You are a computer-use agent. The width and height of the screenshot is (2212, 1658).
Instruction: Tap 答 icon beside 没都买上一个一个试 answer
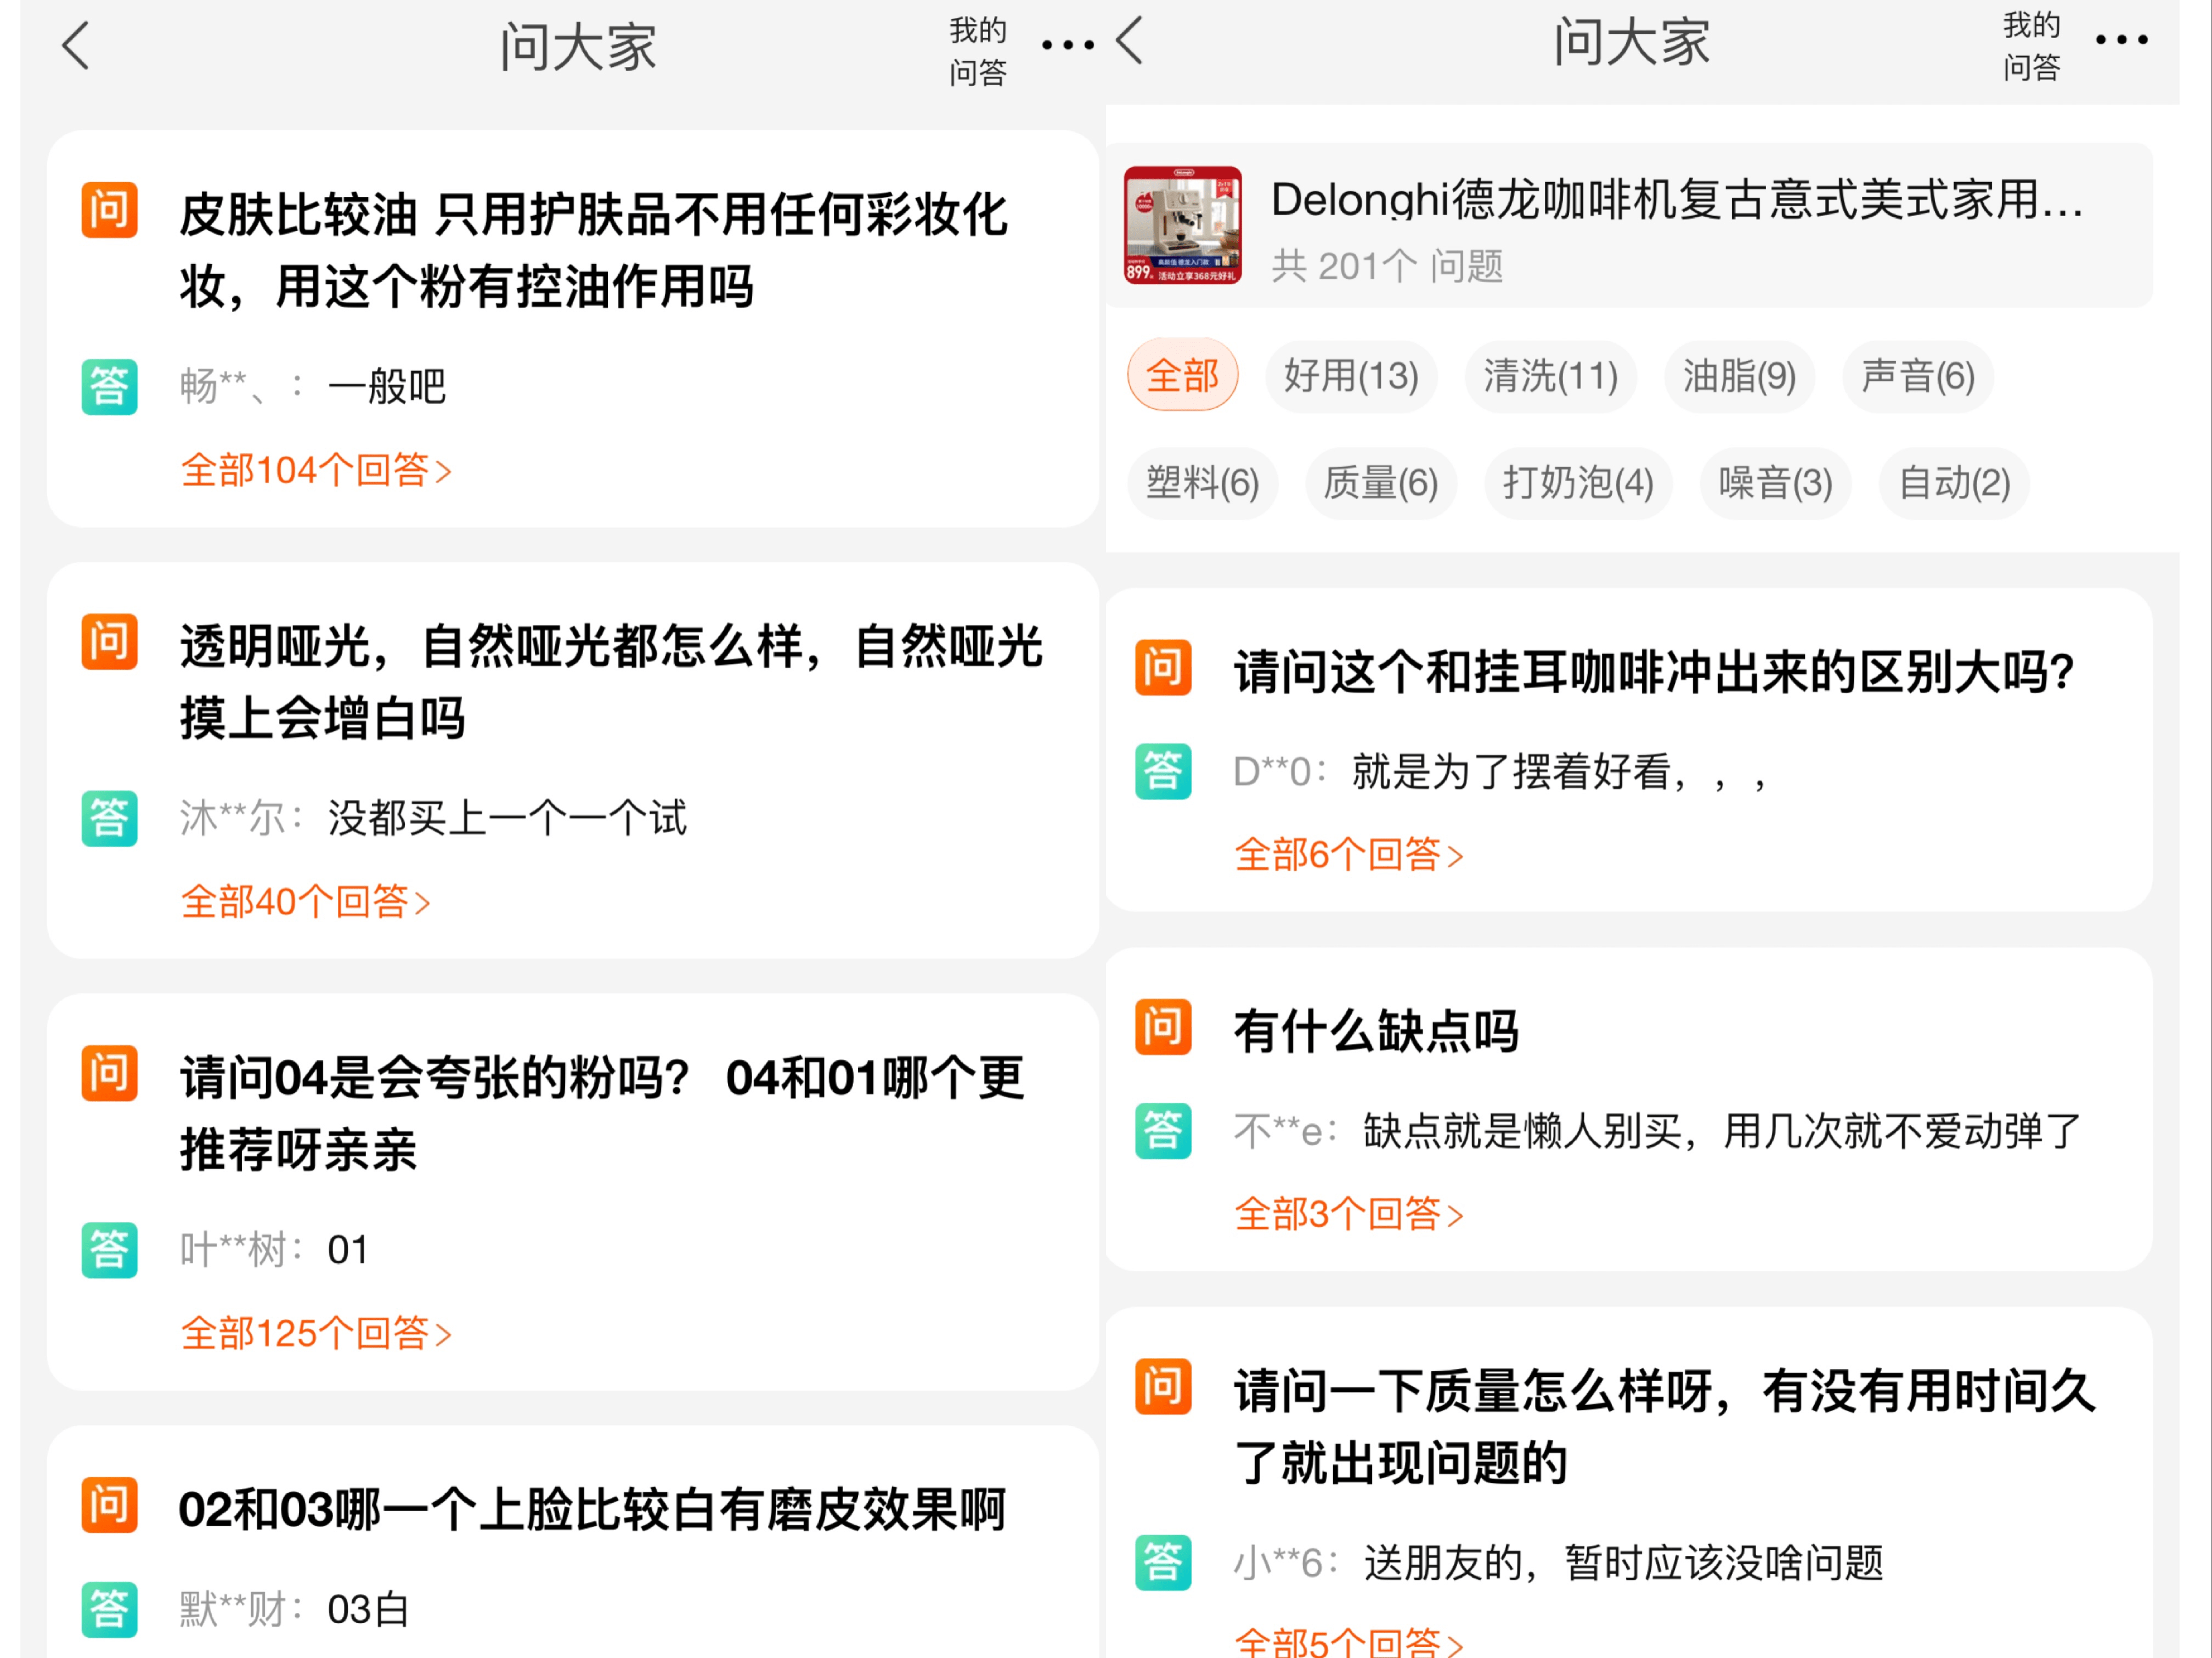pyautogui.click(x=109, y=819)
